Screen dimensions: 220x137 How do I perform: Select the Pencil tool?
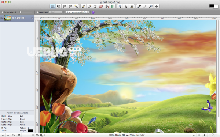(x=83, y=7)
